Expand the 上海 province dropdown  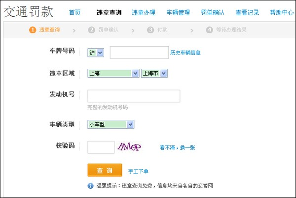[x=113, y=74]
